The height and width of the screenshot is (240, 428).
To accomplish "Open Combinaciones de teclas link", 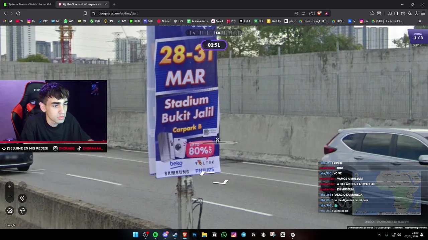I will coord(360,228).
